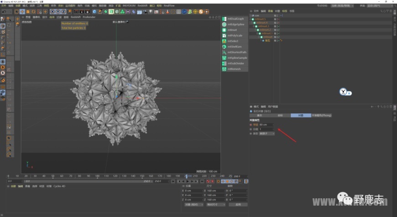
Task: Open the Phong tag tab
Action: click(322, 115)
